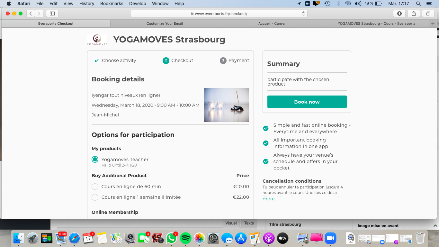Open Safari compass icon in dock

click(74, 238)
